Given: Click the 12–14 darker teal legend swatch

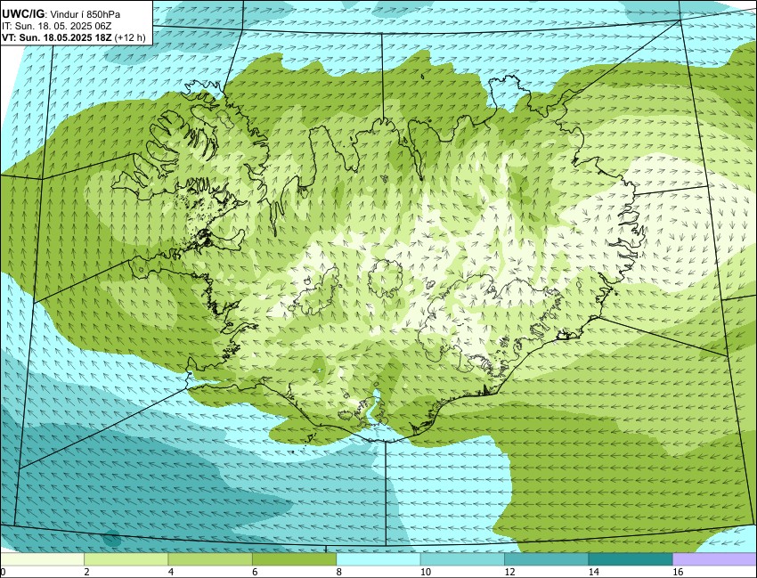Looking at the screenshot, I should [x=546, y=559].
